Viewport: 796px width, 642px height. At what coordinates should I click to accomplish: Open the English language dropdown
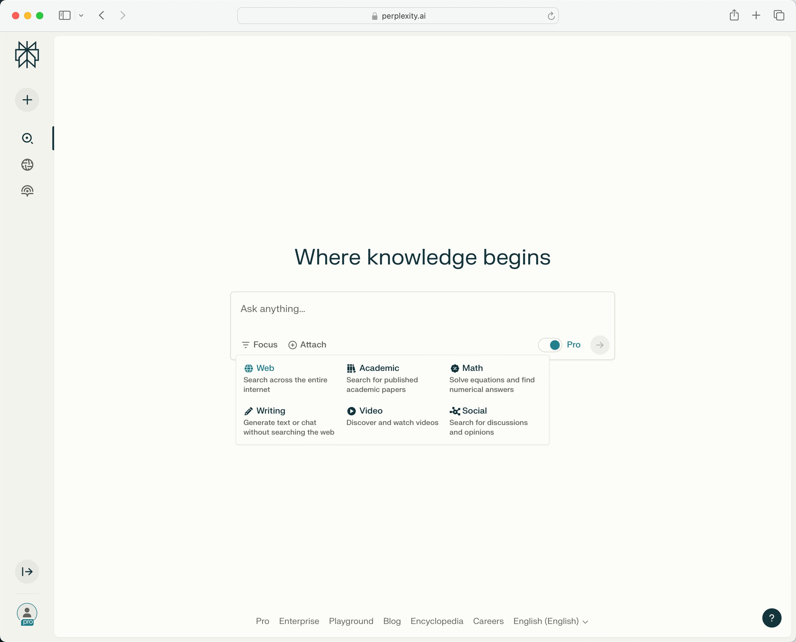pos(551,621)
